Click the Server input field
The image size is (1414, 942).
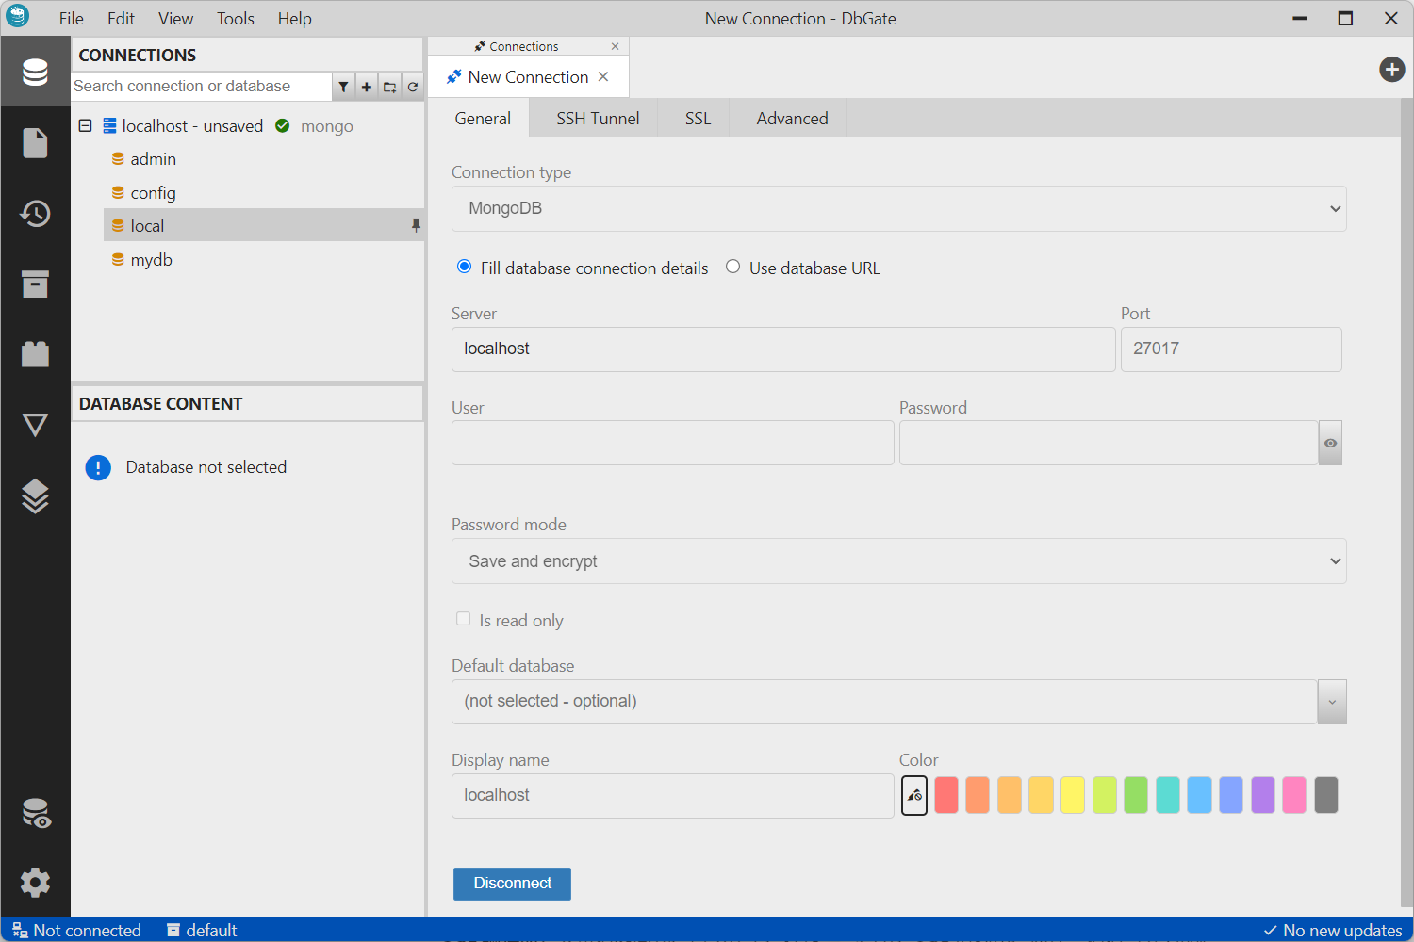pyautogui.click(x=782, y=349)
